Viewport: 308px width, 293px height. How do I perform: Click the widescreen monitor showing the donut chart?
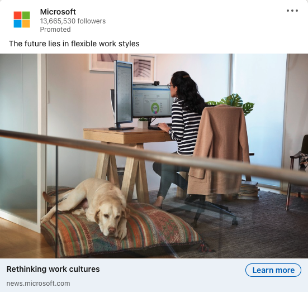[x=152, y=101]
